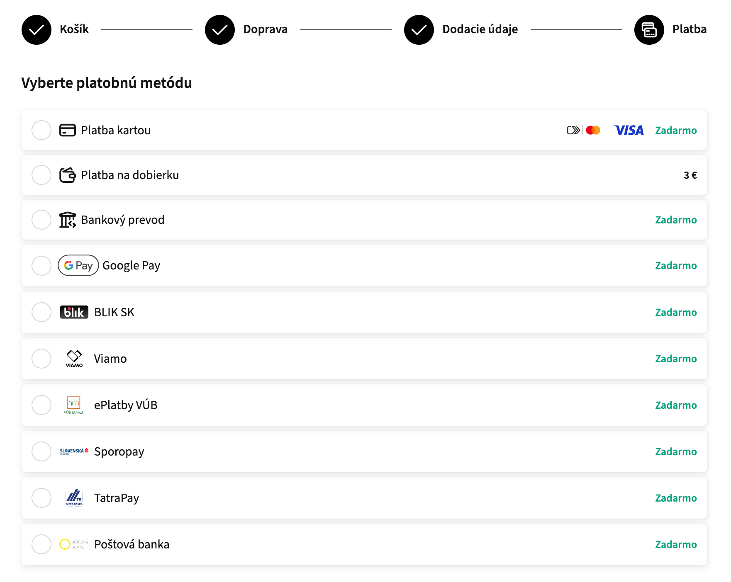
Task: Click the credit card icon beside Platba kartou
Action: (x=67, y=130)
